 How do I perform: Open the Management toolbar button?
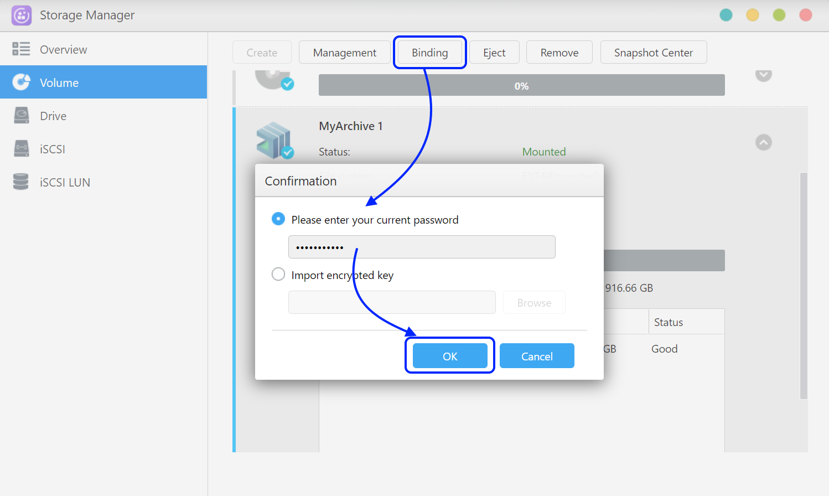tap(344, 53)
